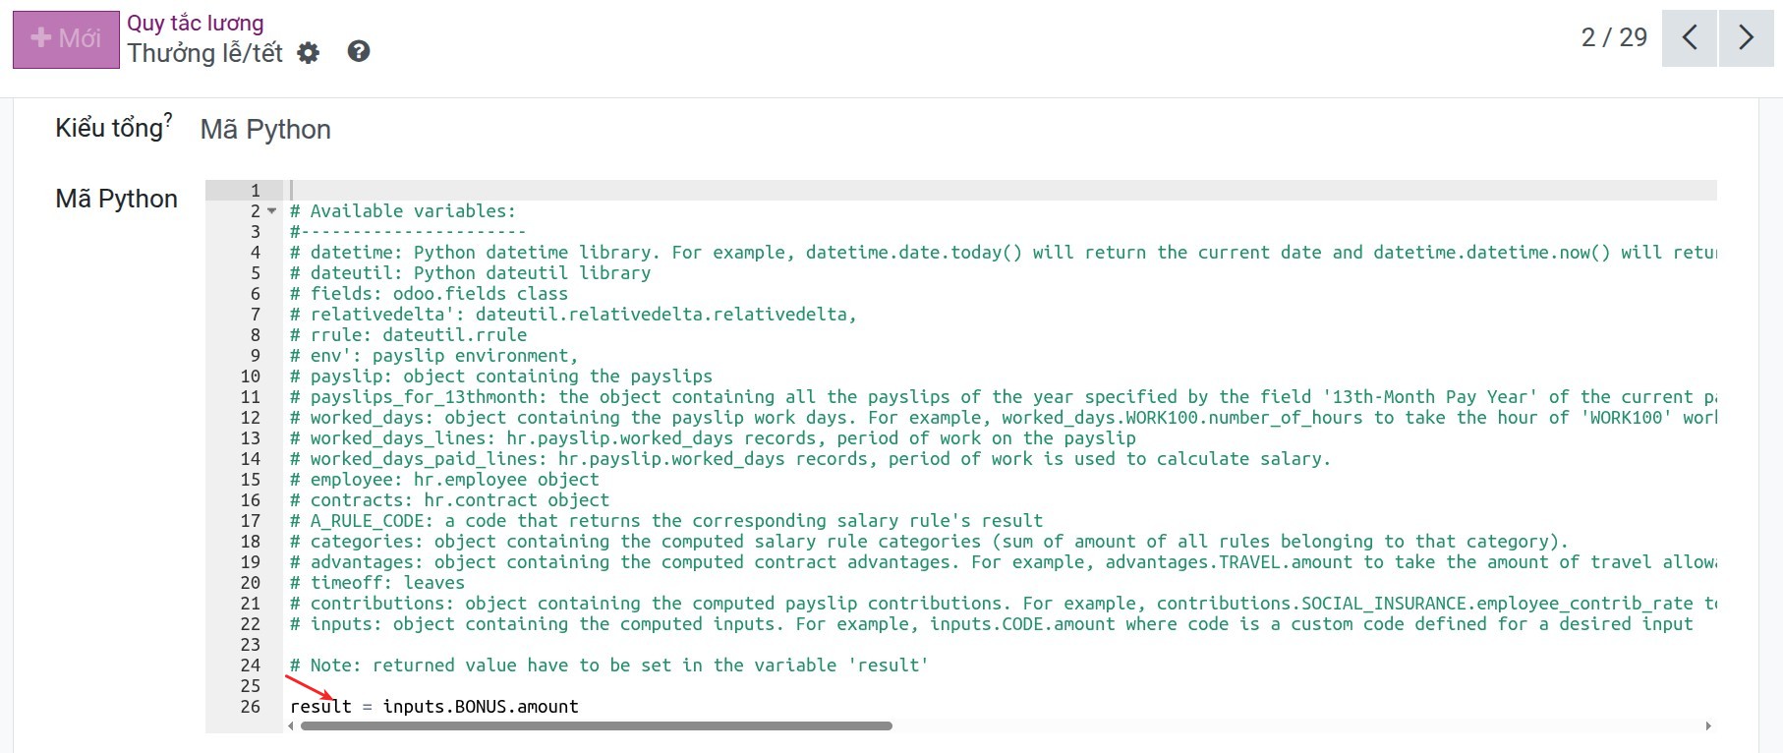The width and height of the screenshot is (1783, 753).
Task: Click the "2 / 29" pager counter
Action: tap(1613, 37)
